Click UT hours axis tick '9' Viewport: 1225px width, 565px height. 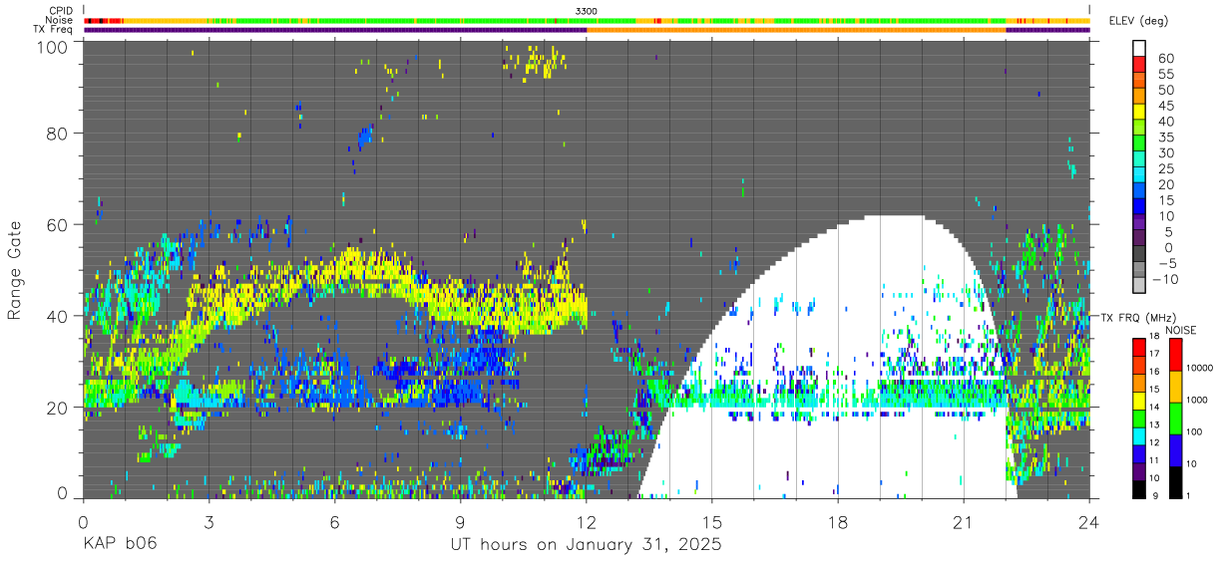click(x=461, y=521)
